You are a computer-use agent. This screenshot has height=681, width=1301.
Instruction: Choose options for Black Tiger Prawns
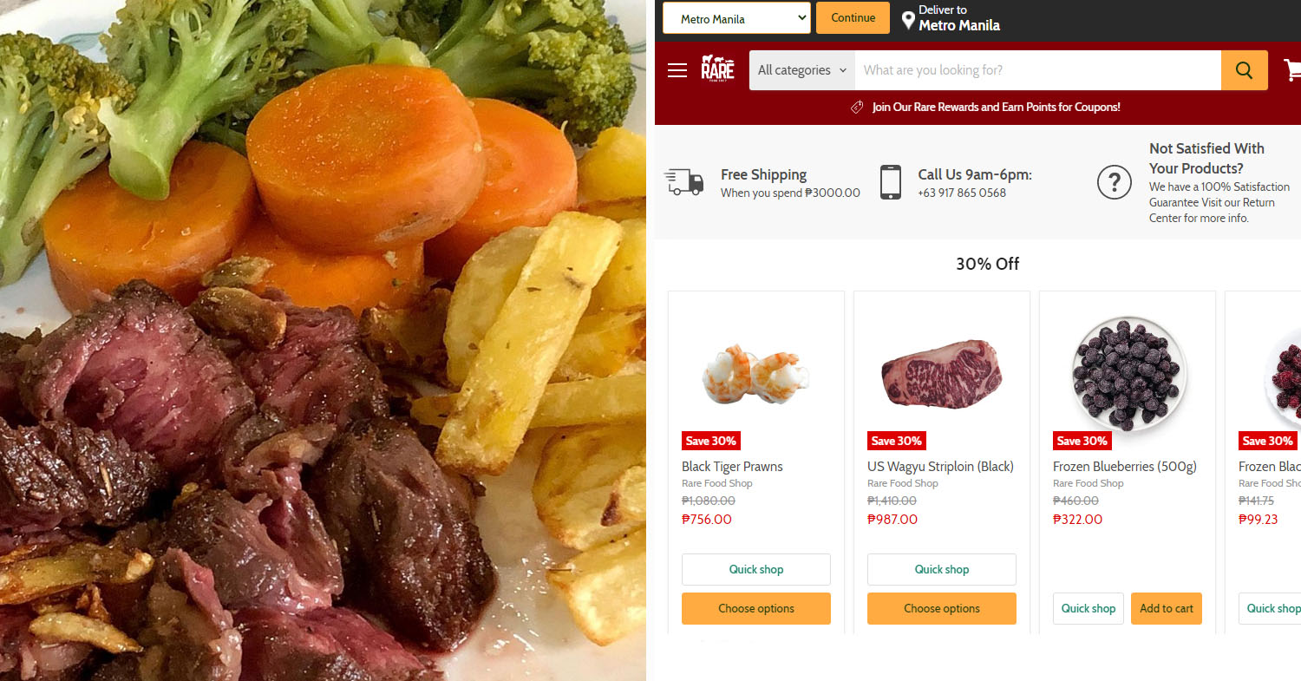[x=756, y=608]
